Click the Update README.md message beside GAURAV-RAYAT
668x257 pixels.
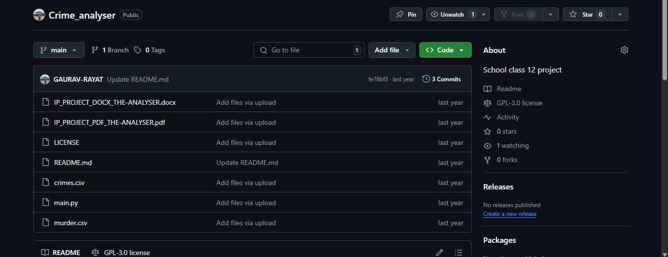(x=138, y=79)
